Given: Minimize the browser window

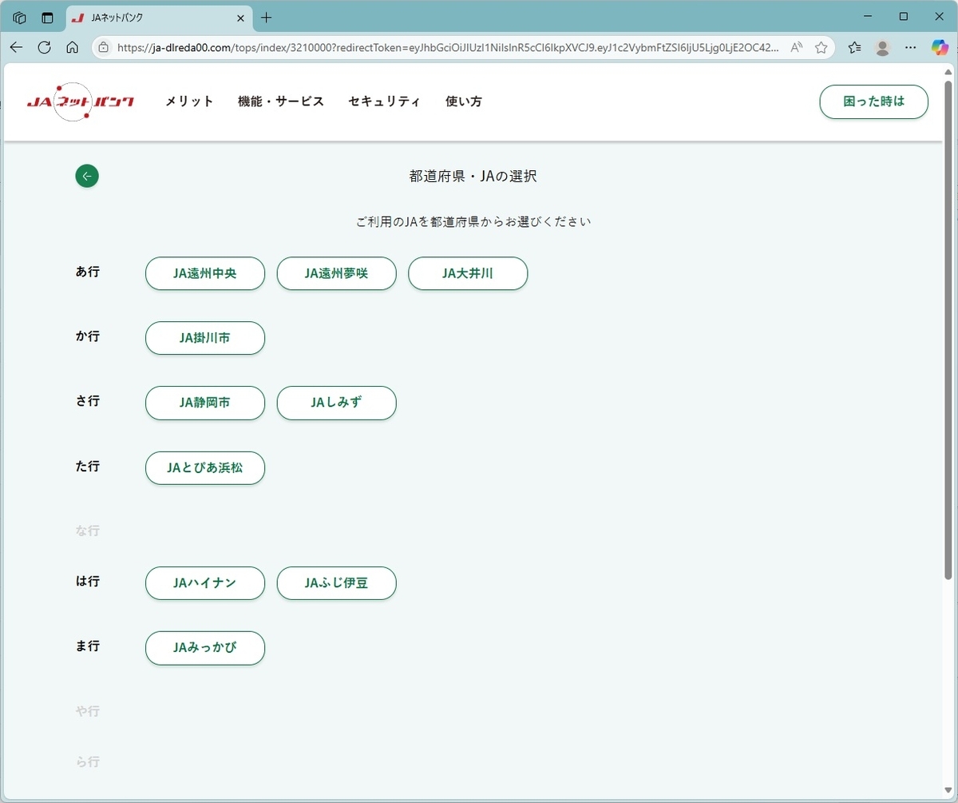Looking at the screenshot, I should click(868, 17).
